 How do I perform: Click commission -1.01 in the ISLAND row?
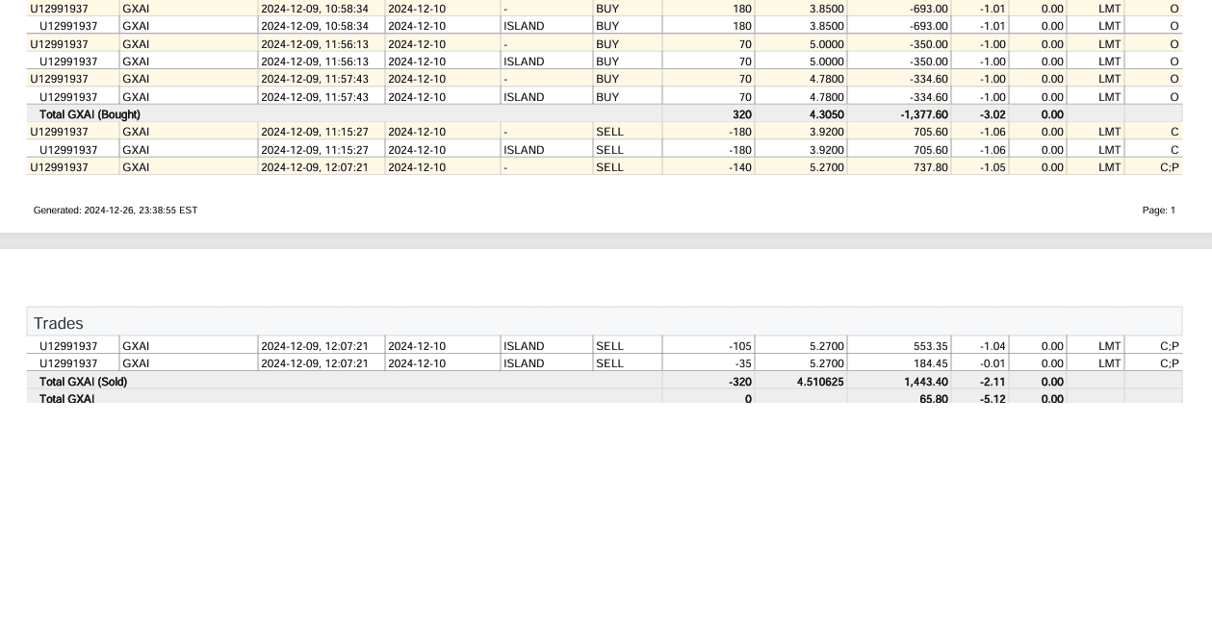click(993, 26)
